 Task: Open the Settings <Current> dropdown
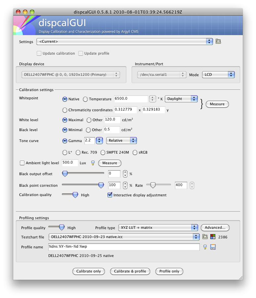tap(125, 41)
